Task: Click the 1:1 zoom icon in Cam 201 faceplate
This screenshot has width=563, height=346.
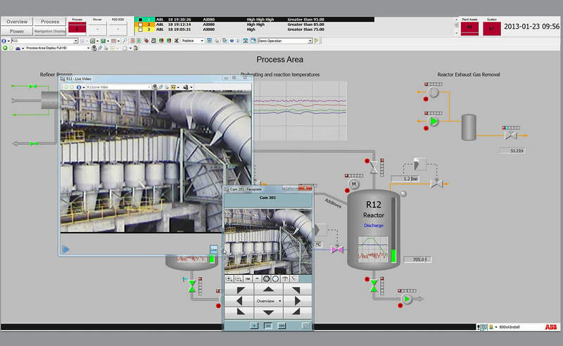Action: pos(248,278)
